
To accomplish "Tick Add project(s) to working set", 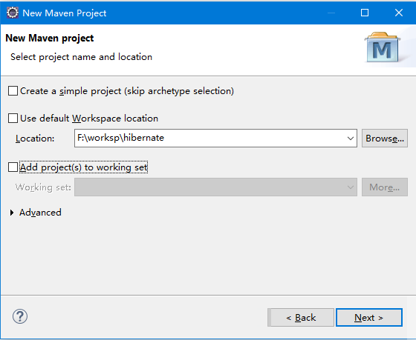I will tap(13, 167).
